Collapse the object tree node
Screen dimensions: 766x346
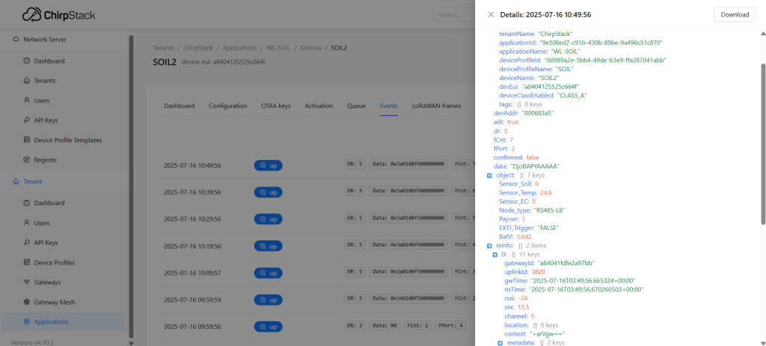point(489,174)
